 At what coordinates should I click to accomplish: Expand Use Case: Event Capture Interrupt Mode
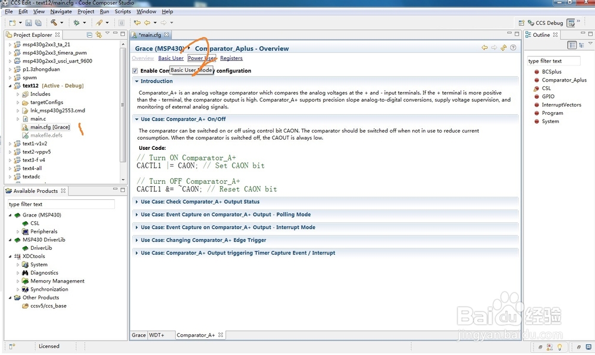[x=137, y=228]
